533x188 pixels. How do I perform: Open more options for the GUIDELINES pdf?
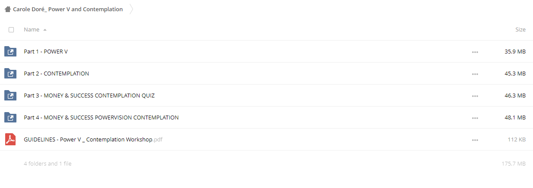point(475,140)
